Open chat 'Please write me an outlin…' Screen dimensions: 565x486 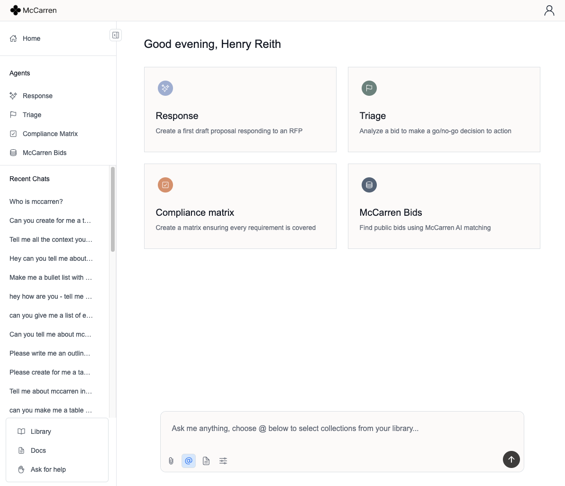pos(50,353)
